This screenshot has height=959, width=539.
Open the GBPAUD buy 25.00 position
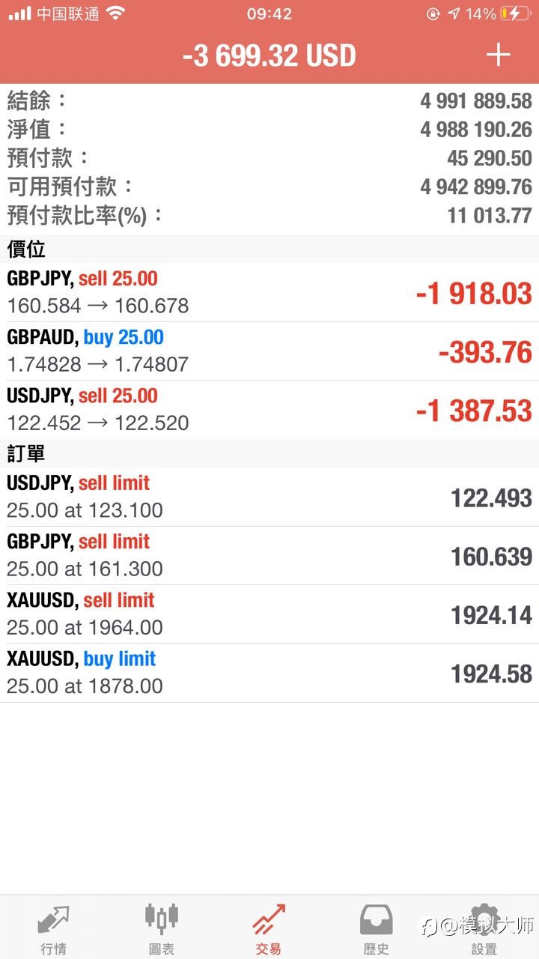point(269,351)
